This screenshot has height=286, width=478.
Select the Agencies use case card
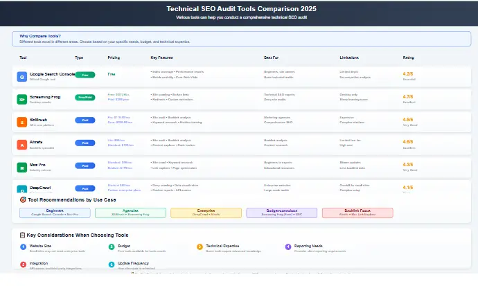tap(130, 213)
